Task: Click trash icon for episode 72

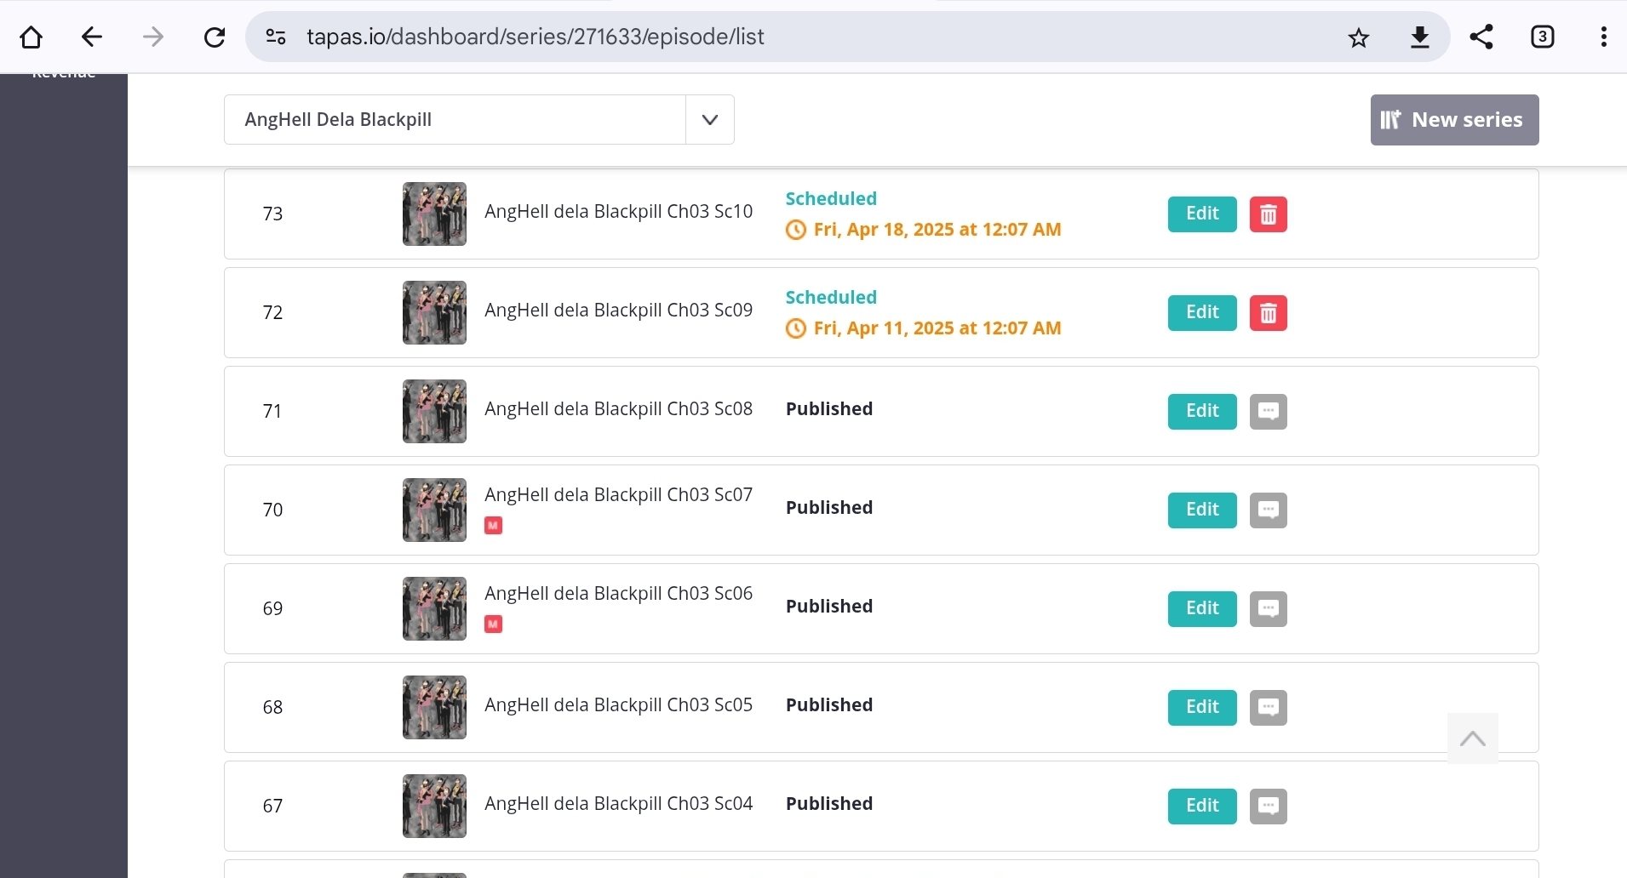Action: tap(1268, 313)
